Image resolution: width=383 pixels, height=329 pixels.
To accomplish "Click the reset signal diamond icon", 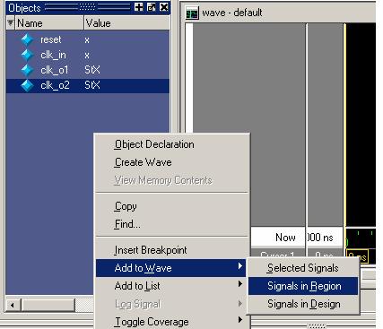I will [x=27, y=40].
